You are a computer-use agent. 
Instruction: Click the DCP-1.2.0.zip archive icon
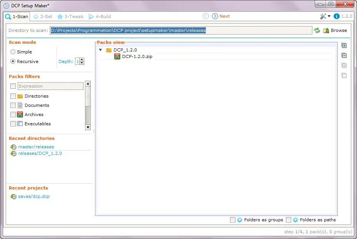pyautogui.click(x=117, y=56)
